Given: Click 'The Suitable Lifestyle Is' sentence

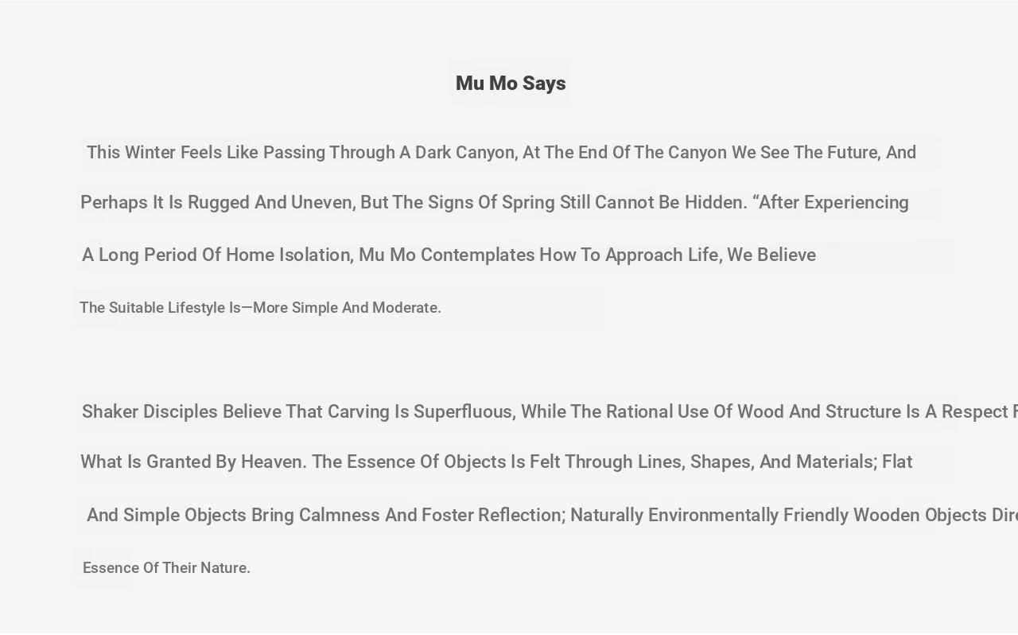Looking at the screenshot, I should click(x=260, y=307).
